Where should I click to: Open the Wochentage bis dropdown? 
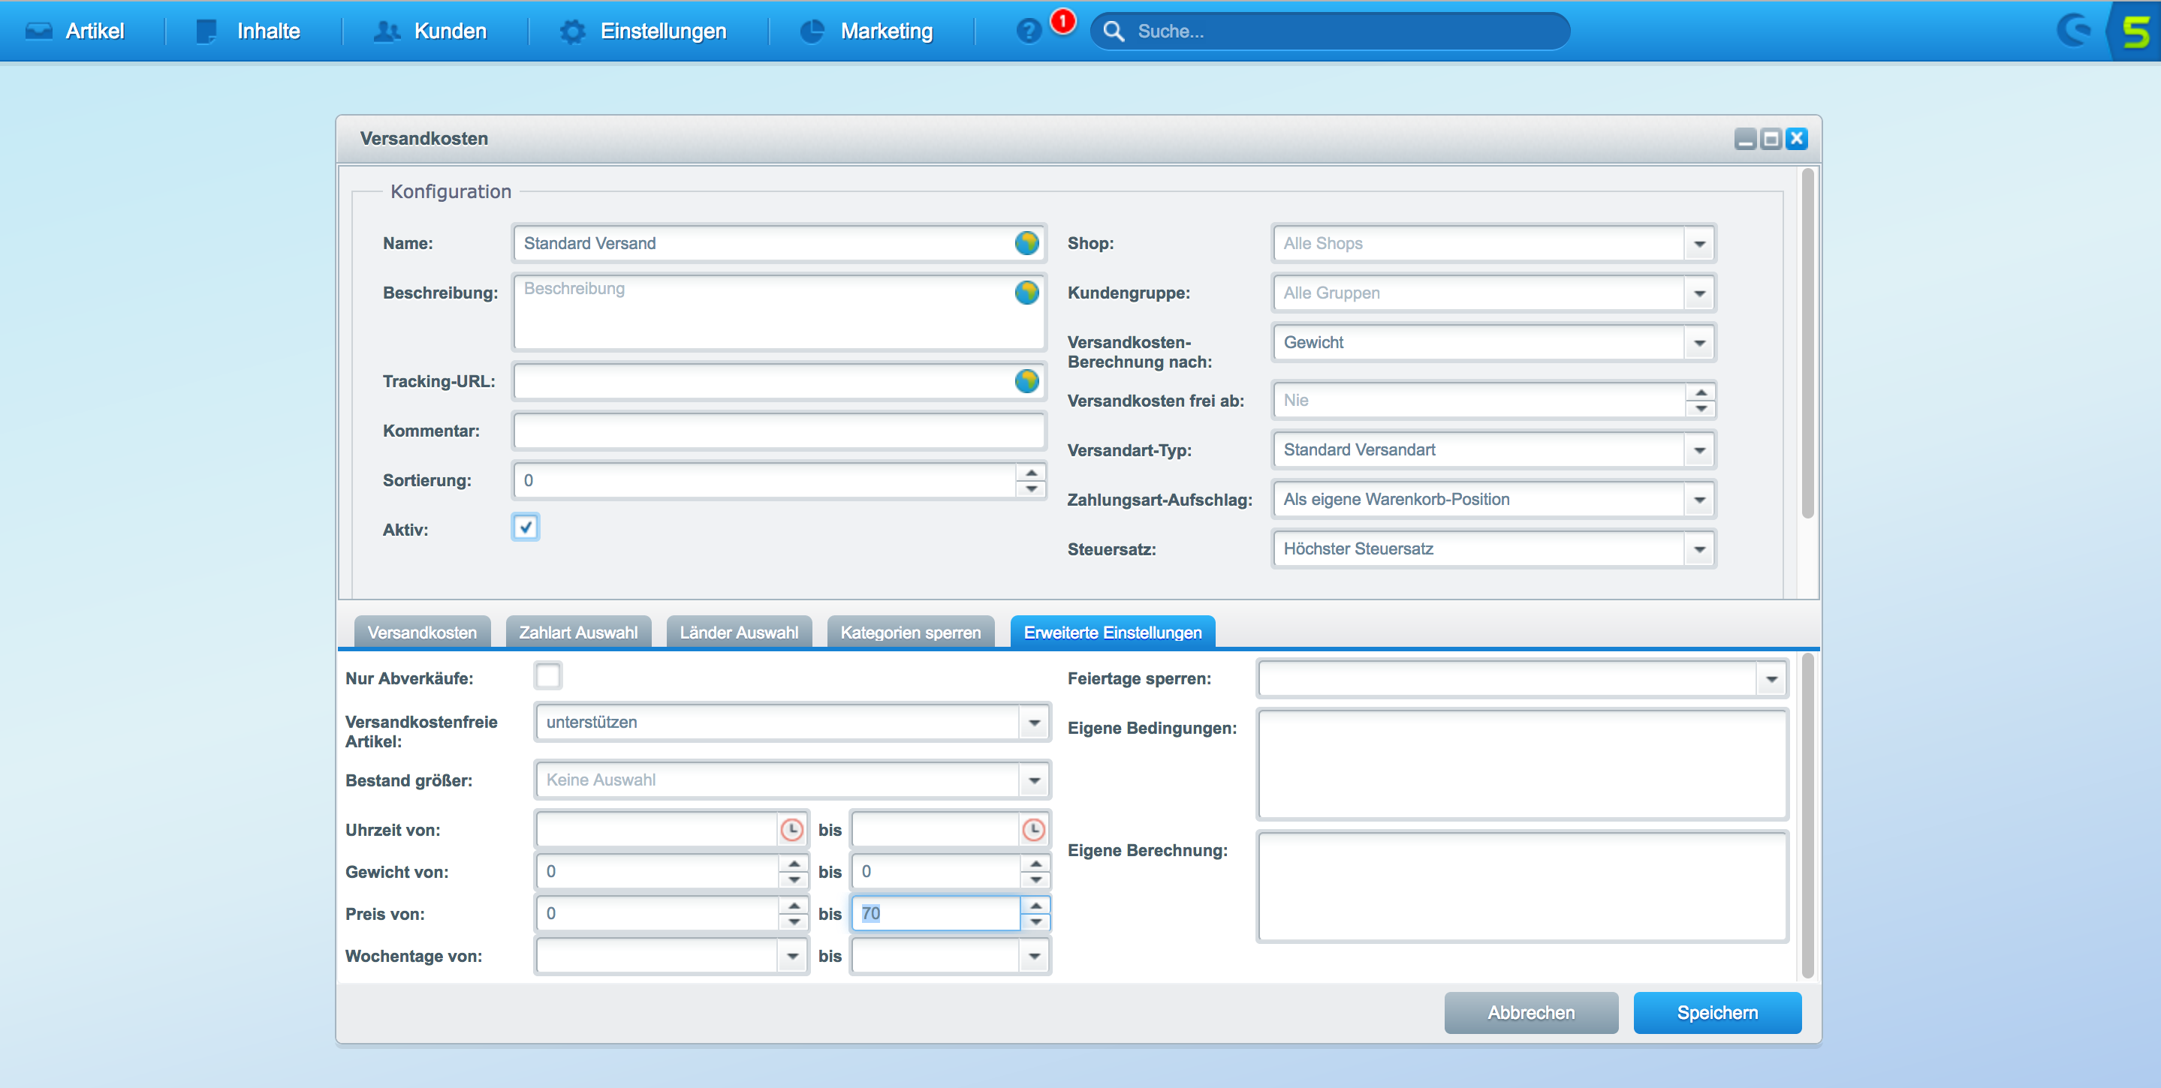coord(1035,957)
